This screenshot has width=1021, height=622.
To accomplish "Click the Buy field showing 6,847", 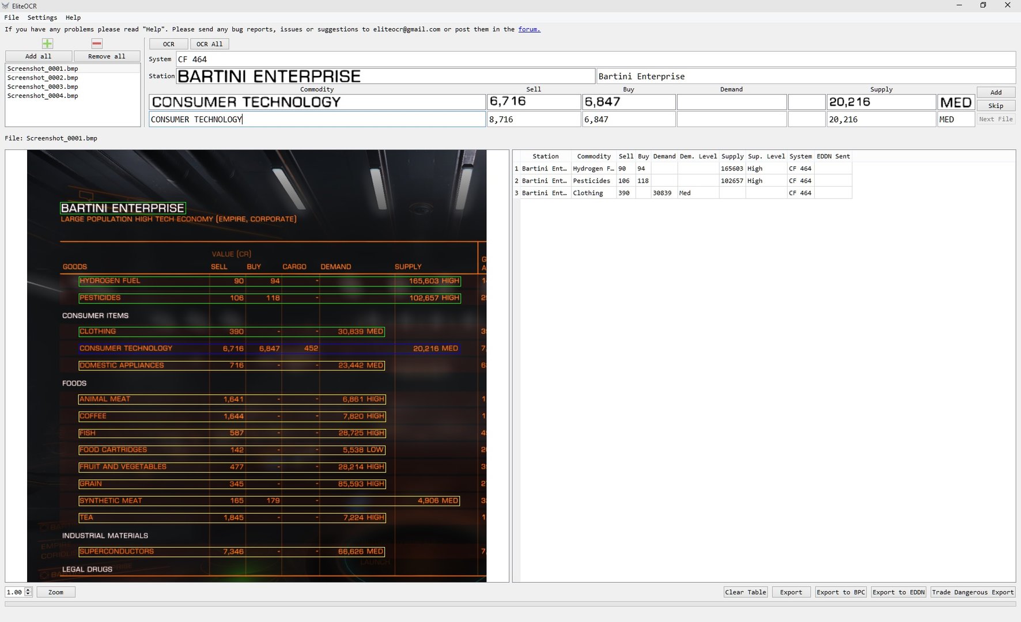I will [x=629, y=119].
